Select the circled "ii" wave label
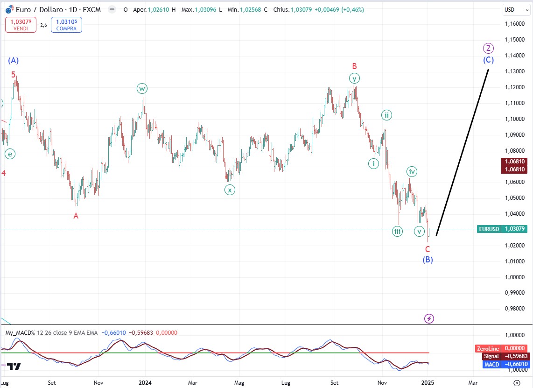The width and height of the screenshot is (533, 388). [x=386, y=115]
